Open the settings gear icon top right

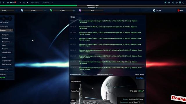(183, 3)
